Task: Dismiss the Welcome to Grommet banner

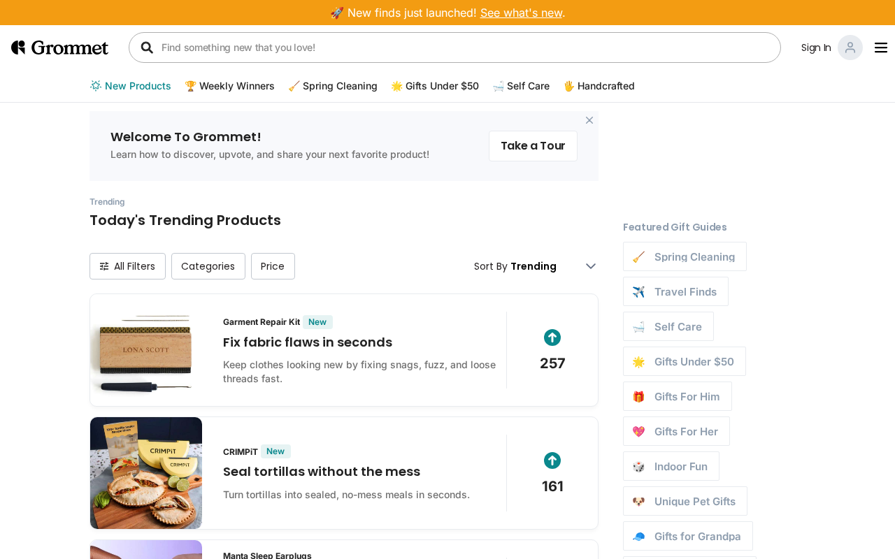Action: [589, 120]
